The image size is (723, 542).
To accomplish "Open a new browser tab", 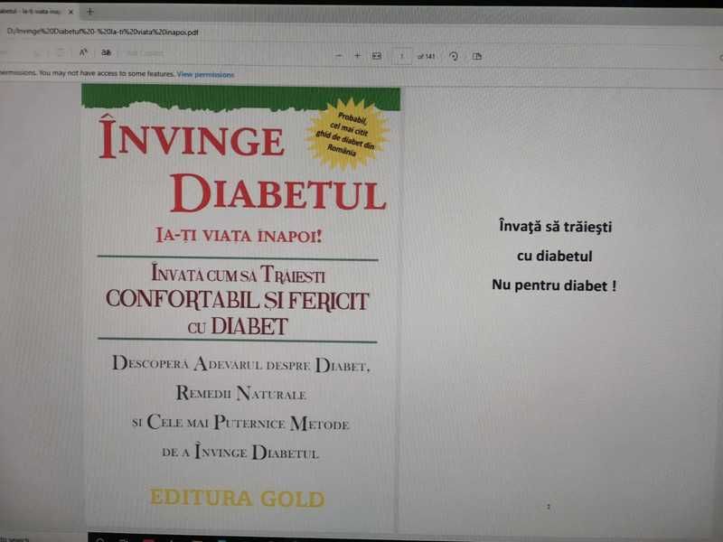I will (89, 12).
